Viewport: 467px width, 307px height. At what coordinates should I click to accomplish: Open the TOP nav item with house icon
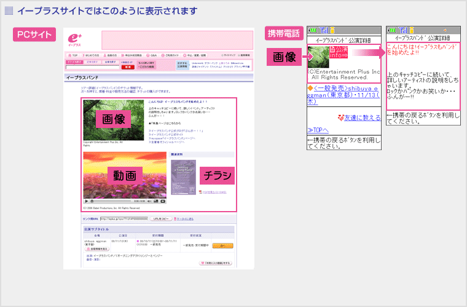(x=73, y=55)
